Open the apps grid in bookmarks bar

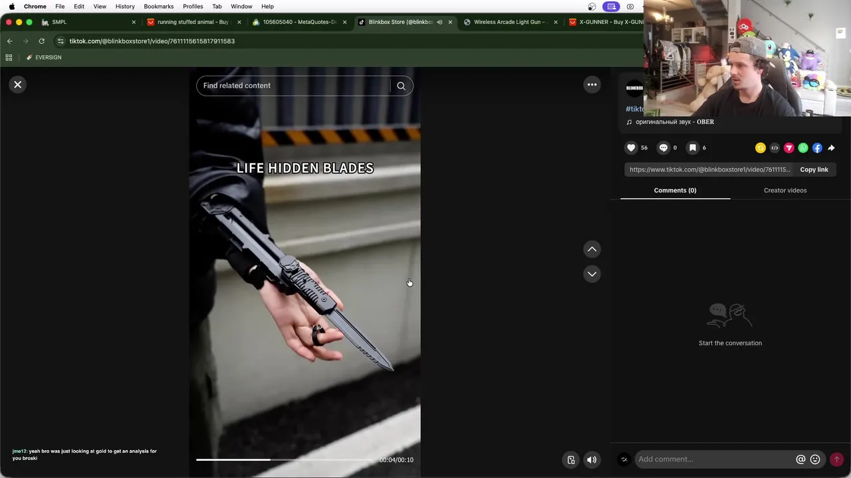(x=9, y=57)
